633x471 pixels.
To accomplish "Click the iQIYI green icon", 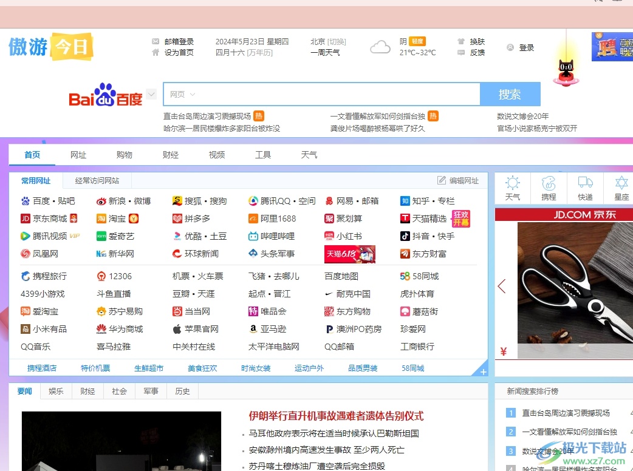I will point(101,236).
